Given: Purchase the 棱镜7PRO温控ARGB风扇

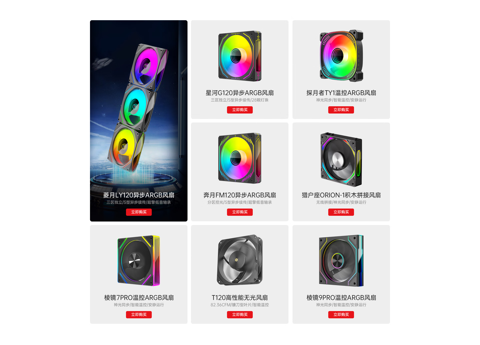Looking at the screenshot, I should 139,315.
